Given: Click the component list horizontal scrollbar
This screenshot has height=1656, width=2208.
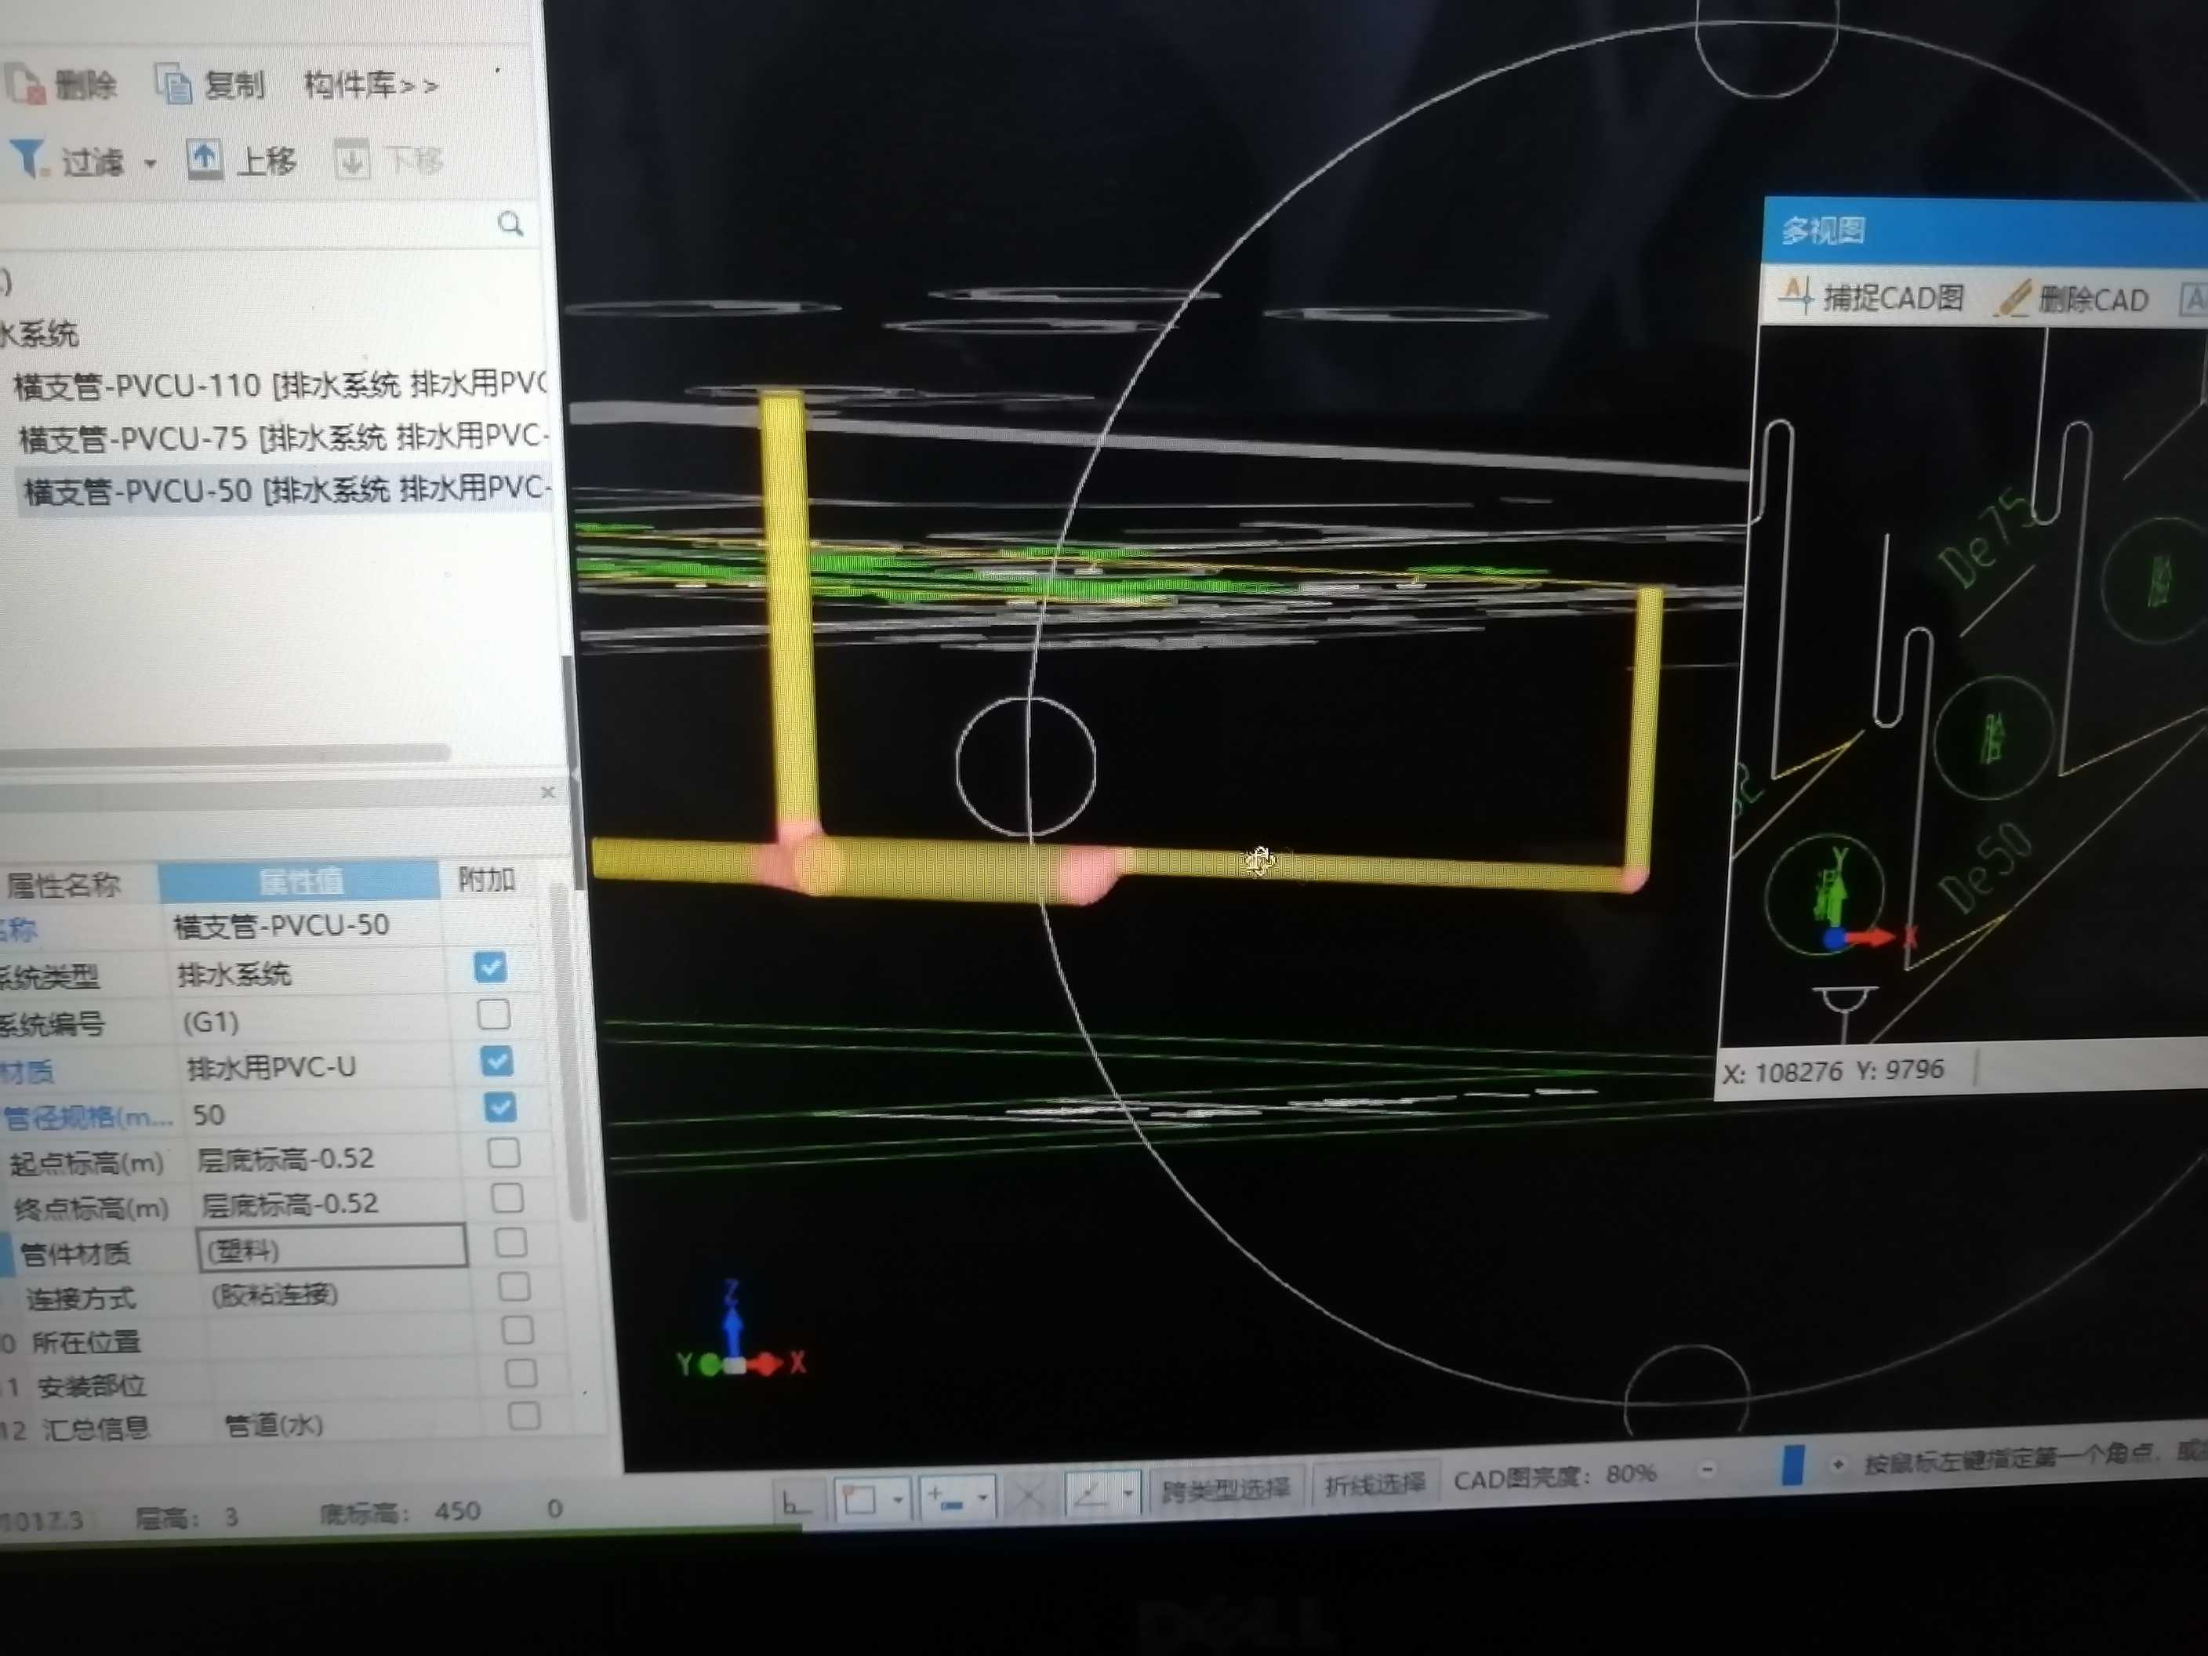Looking at the screenshot, I should coord(224,754).
